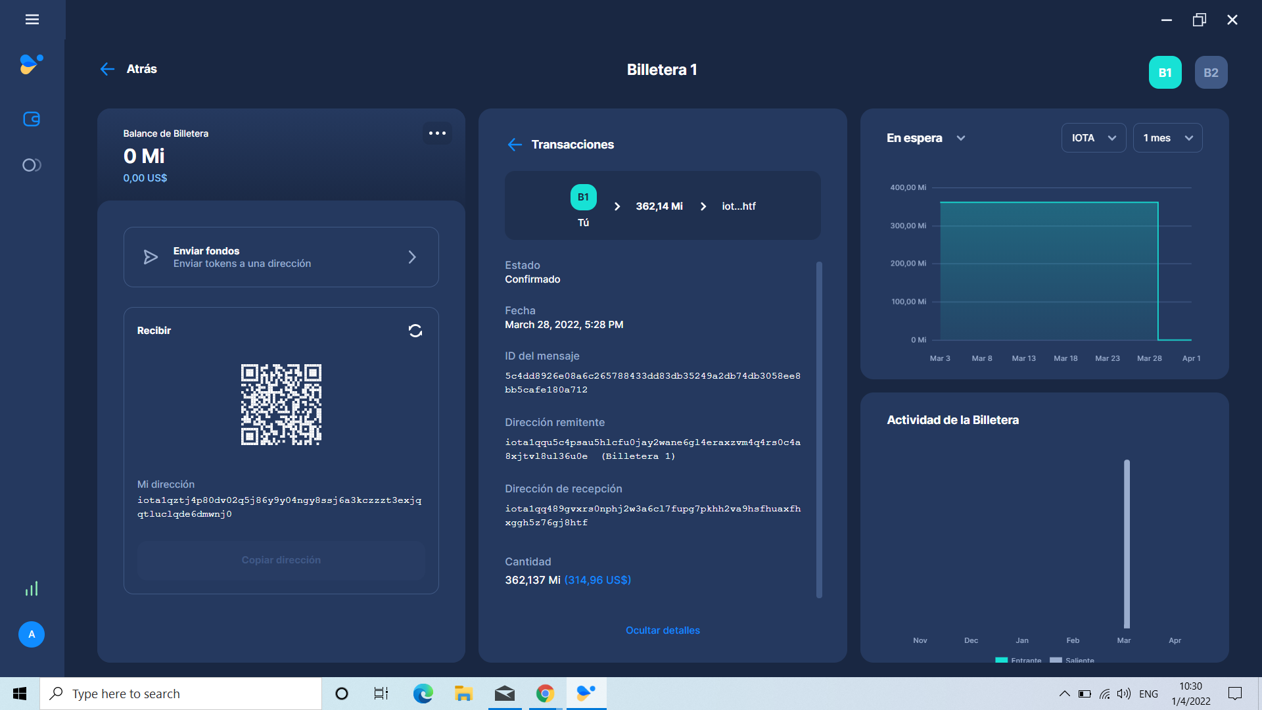The image size is (1262, 710).
Task: Click the Mi dirección address text
Action: click(x=279, y=507)
